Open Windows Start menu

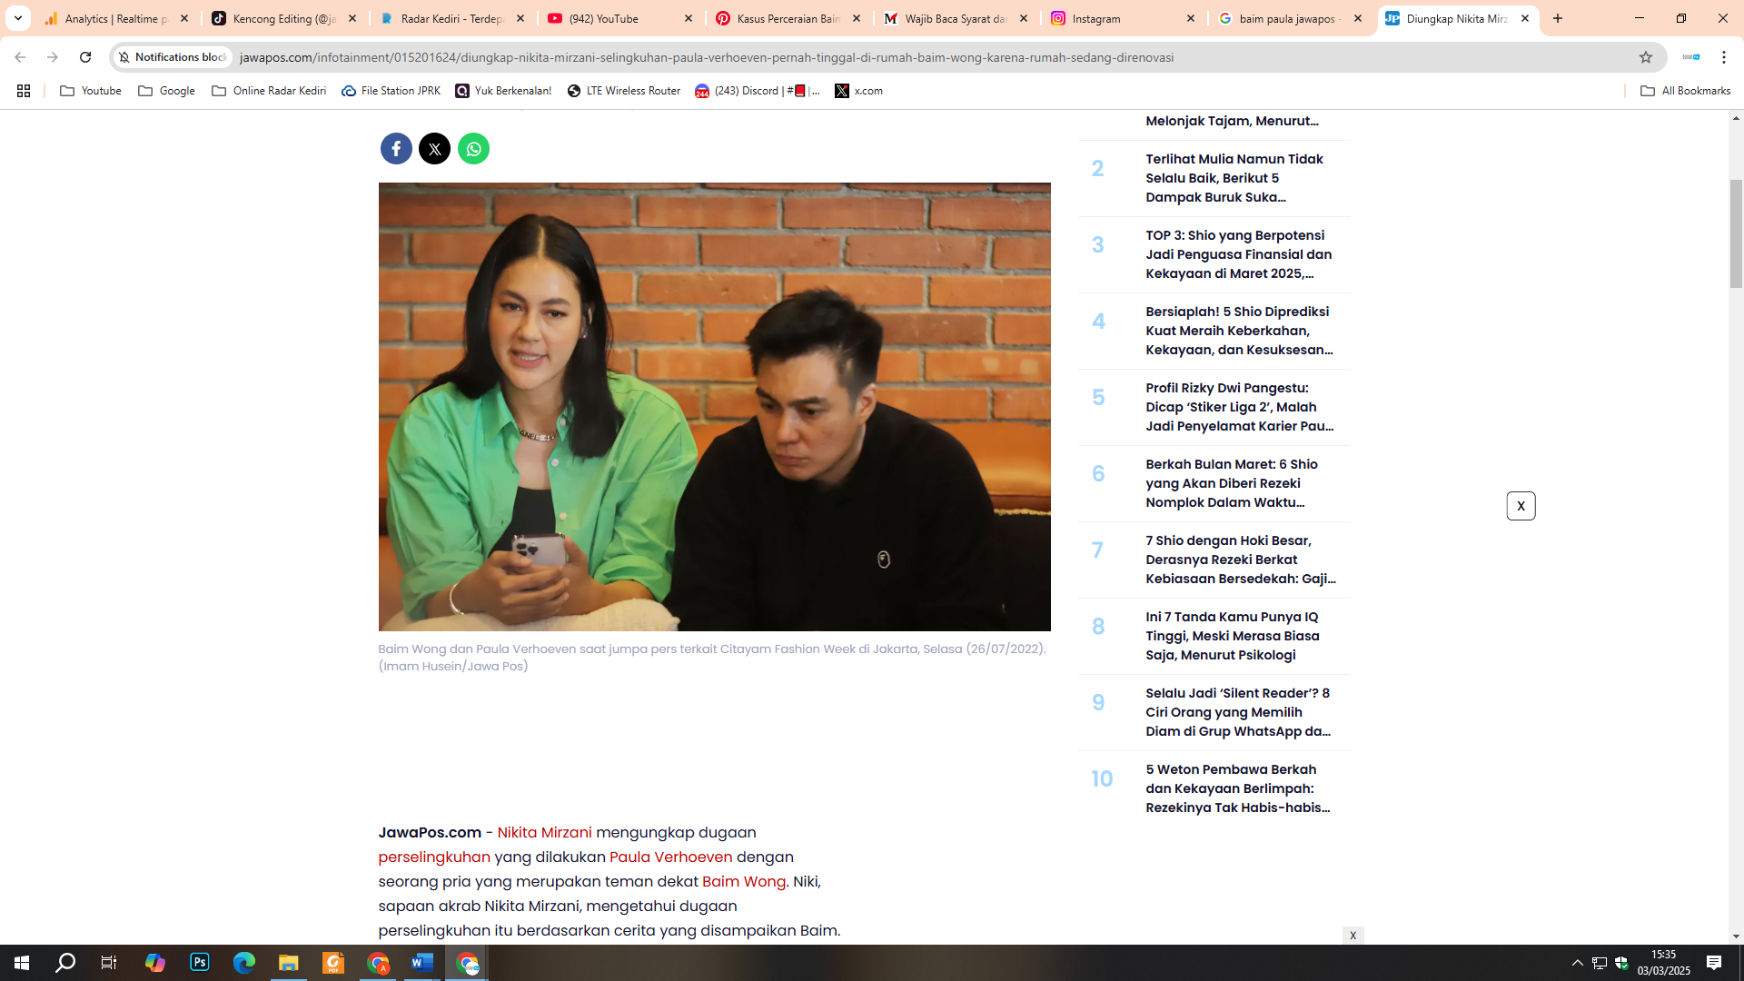point(22,963)
